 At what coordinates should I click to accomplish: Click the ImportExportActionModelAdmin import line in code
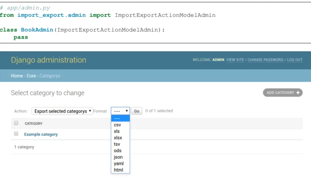click(108, 15)
